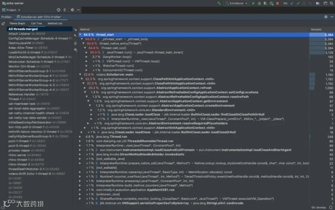Stop the process using the red square
The height and width of the screenshot is (210, 335).
[x=278, y=3]
